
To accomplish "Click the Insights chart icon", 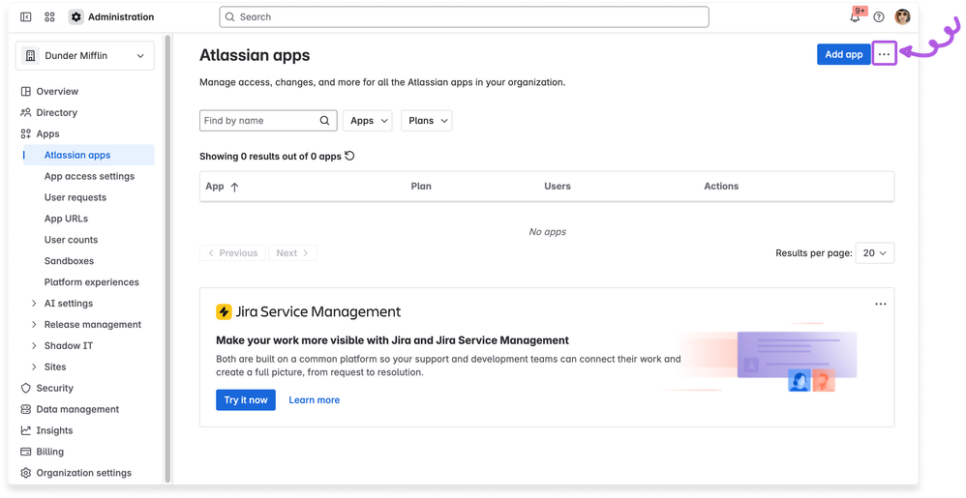I will (x=25, y=430).
